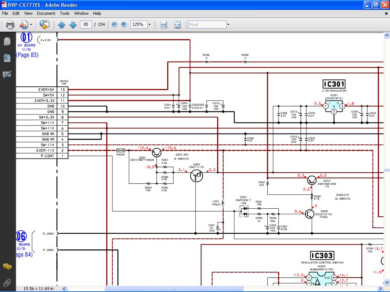390x292 pixels.
Task: Click the IC303 regulator control label
Action: [322, 255]
